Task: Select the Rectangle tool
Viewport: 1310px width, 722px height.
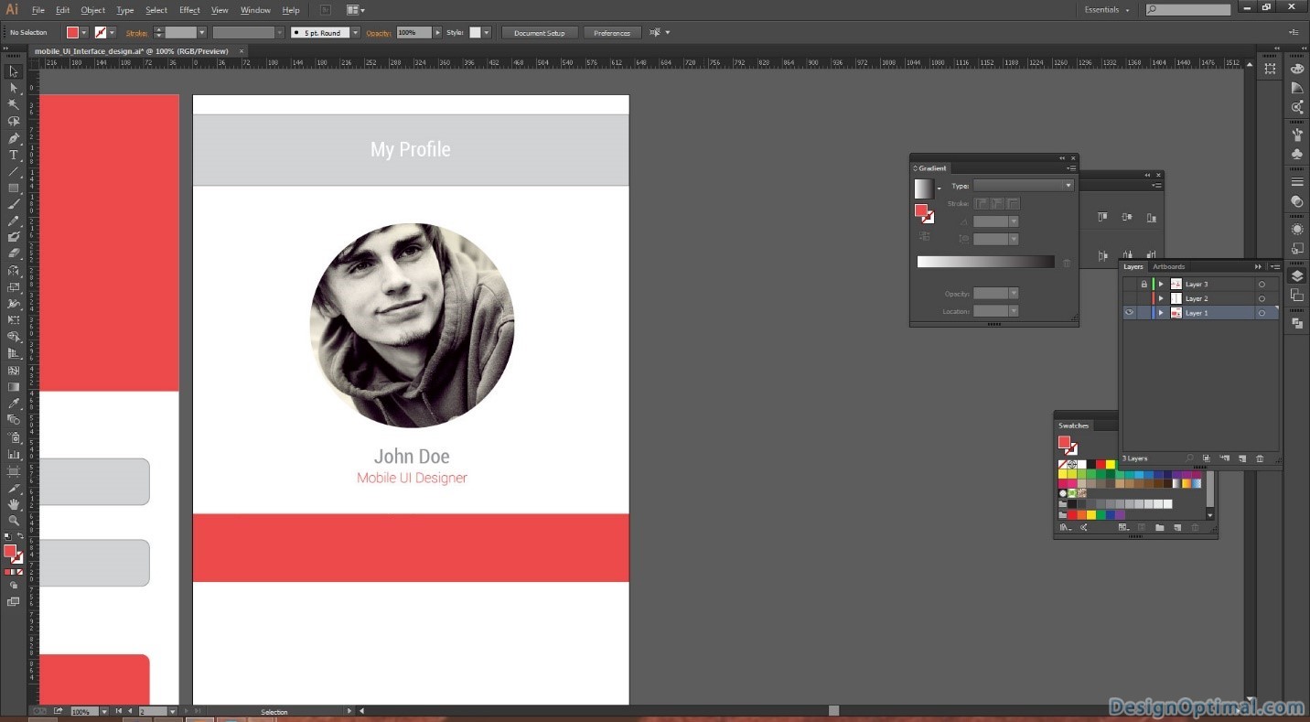Action: click(x=14, y=188)
